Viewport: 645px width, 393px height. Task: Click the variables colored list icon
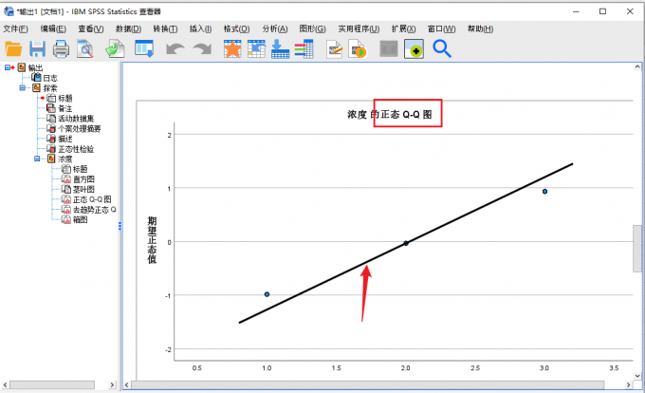(304, 49)
